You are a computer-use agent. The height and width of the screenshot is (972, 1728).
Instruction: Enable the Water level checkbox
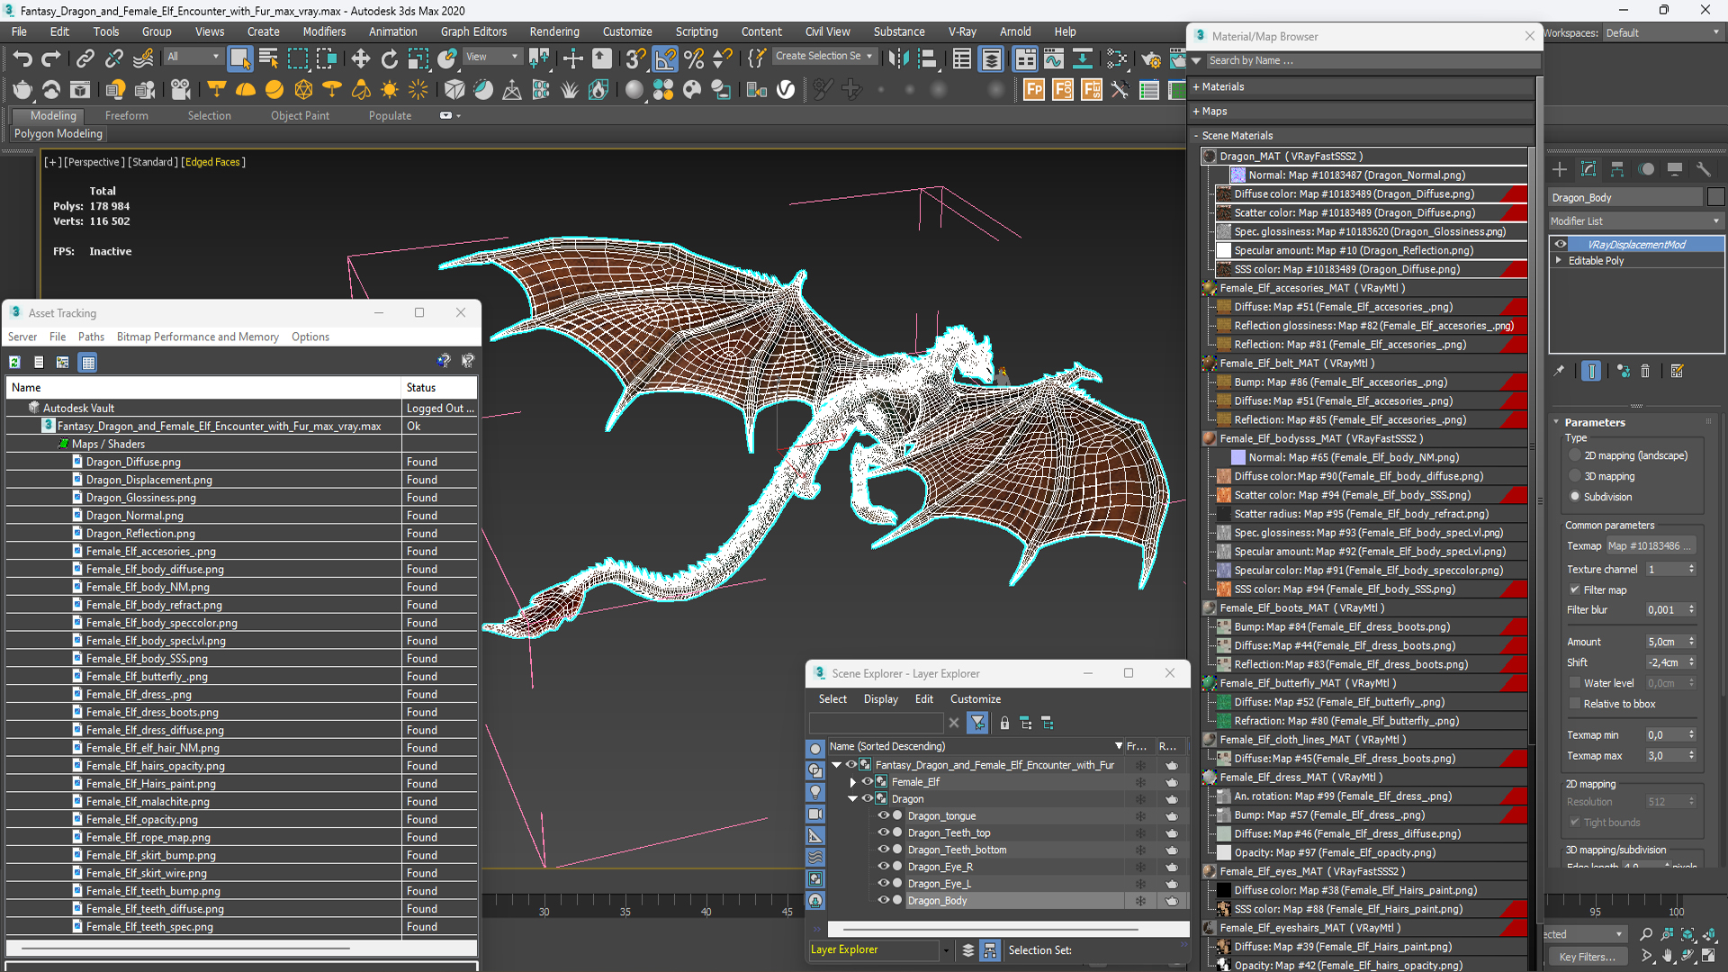1575,683
